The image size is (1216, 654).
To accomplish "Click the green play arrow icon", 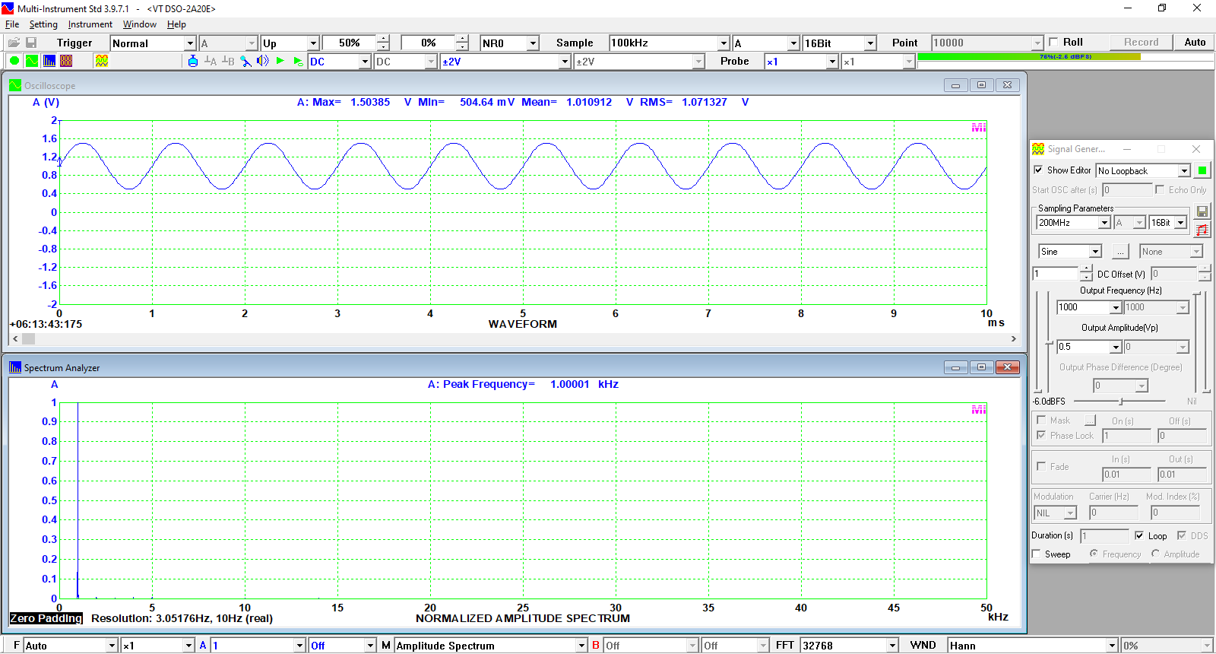I will pos(280,61).
